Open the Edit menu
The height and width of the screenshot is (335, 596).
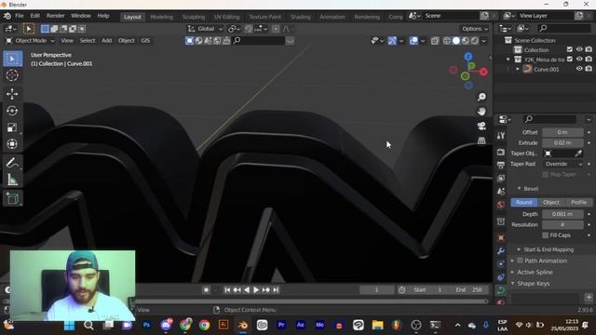[35, 16]
